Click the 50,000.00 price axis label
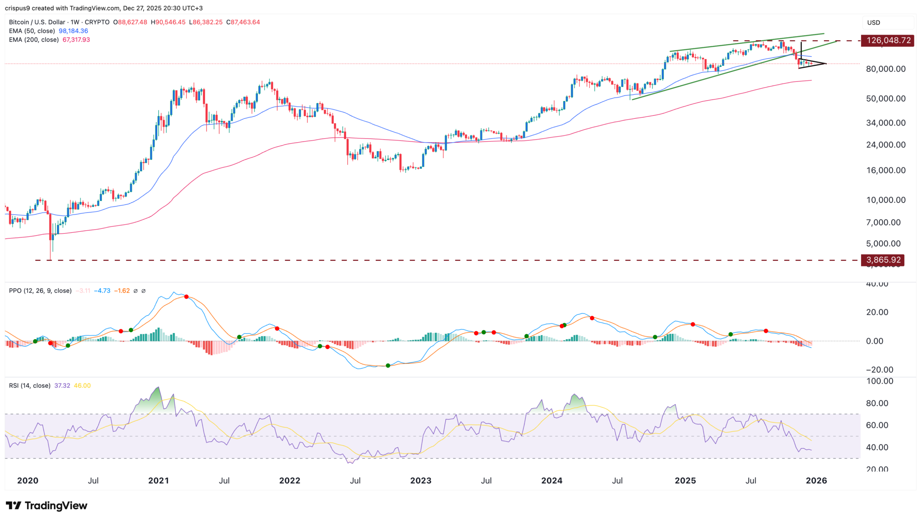This screenshot has height=514, width=918. [886, 98]
